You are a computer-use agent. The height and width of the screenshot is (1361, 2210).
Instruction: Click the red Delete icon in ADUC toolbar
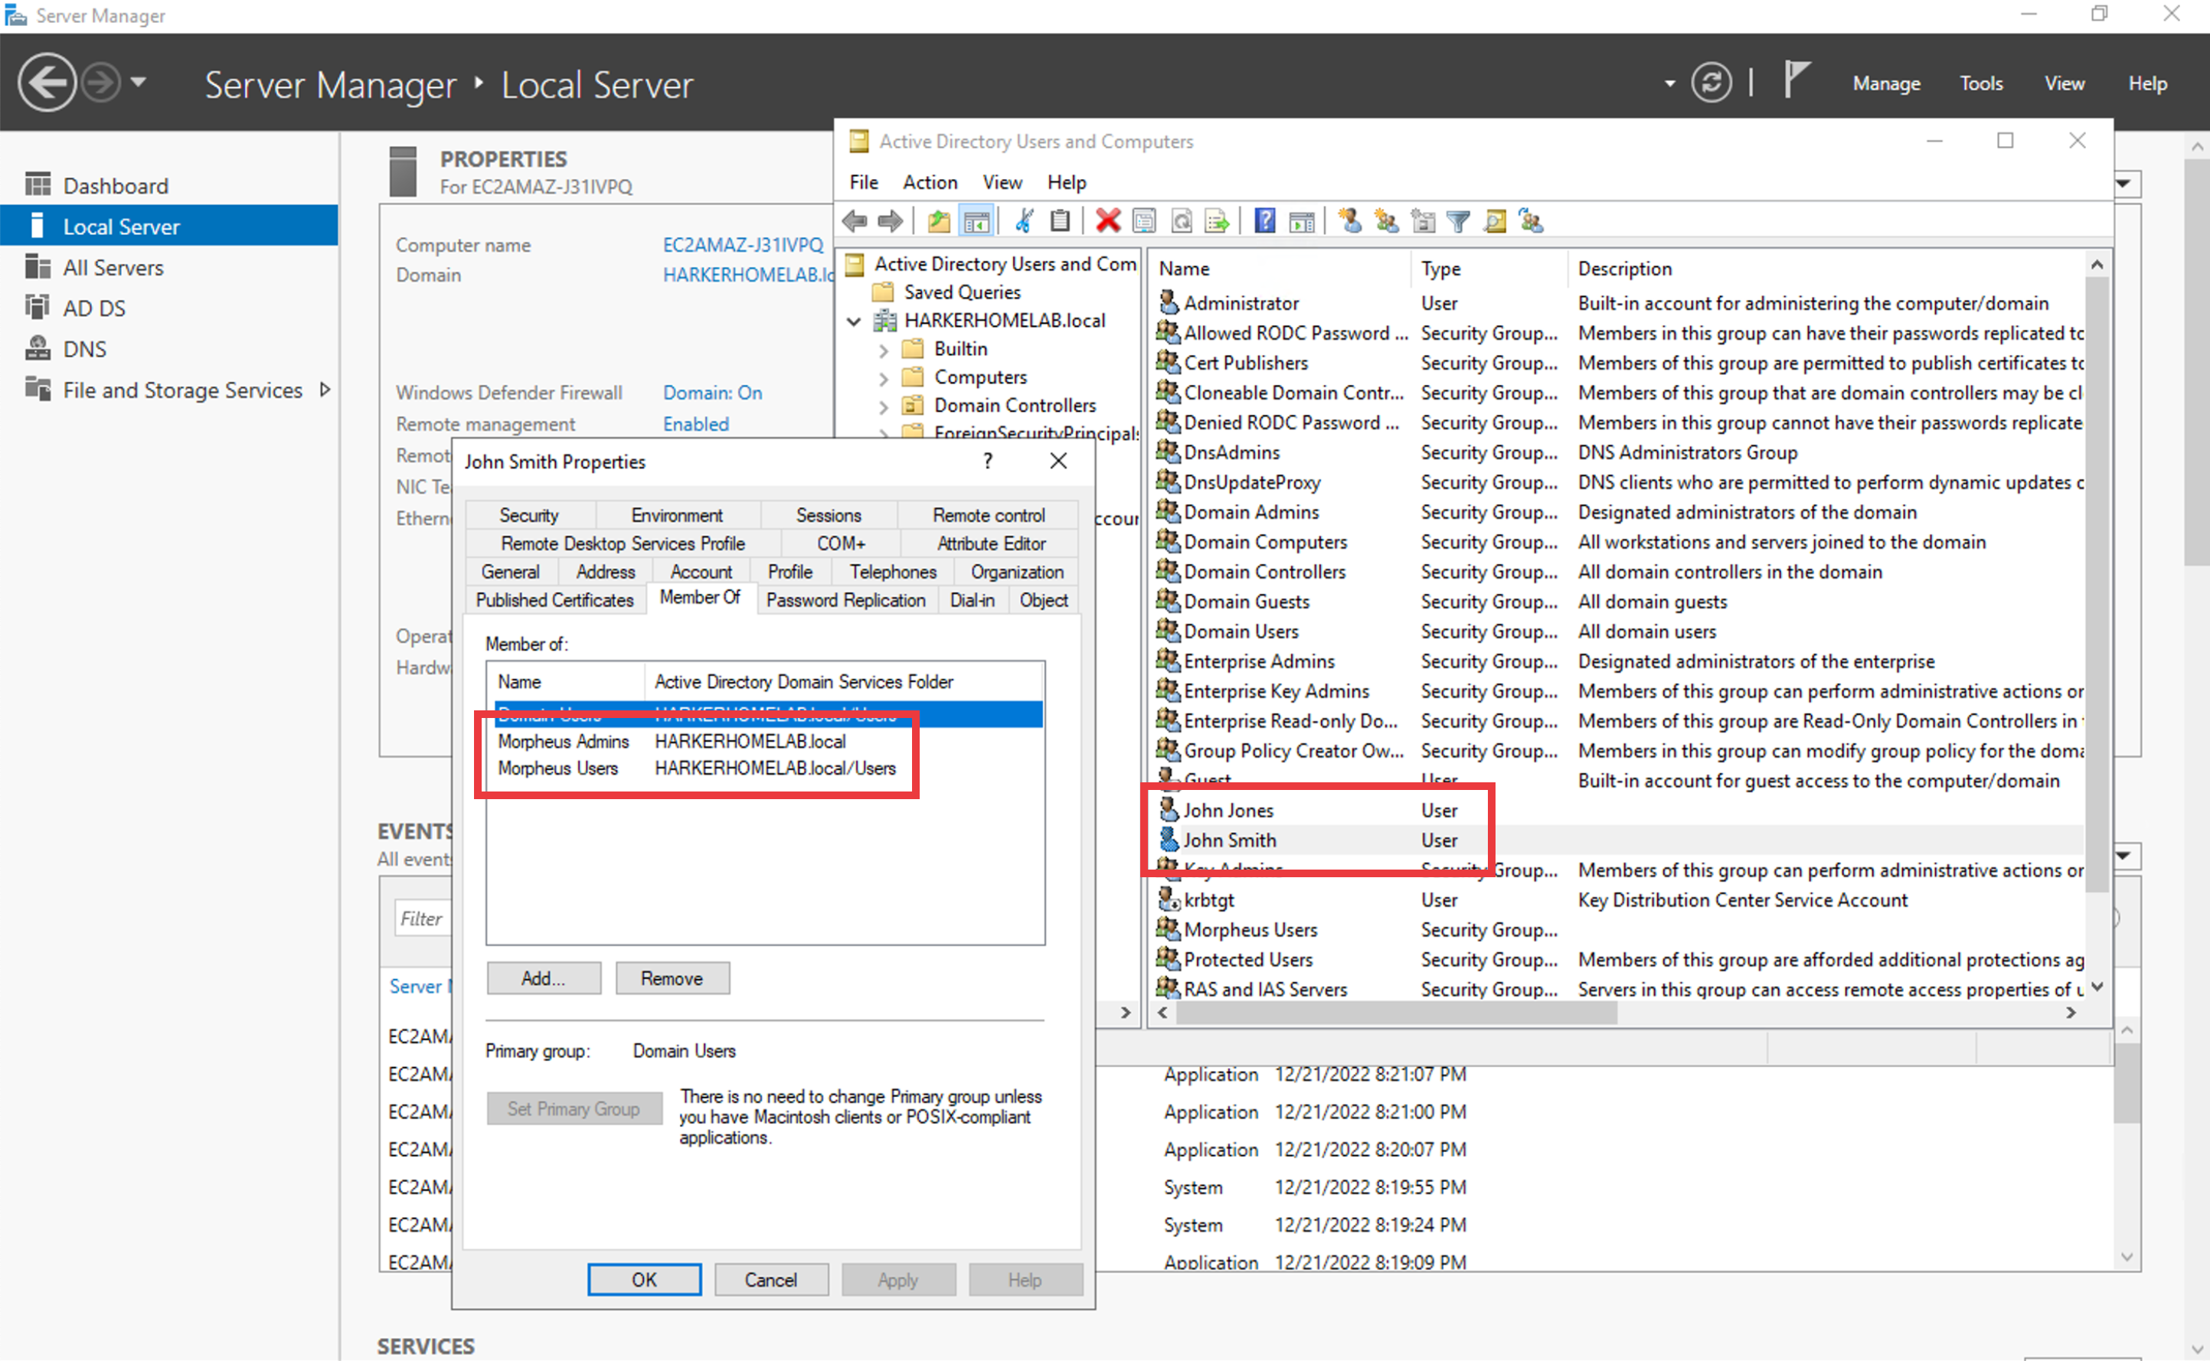pyautogui.click(x=1107, y=220)
